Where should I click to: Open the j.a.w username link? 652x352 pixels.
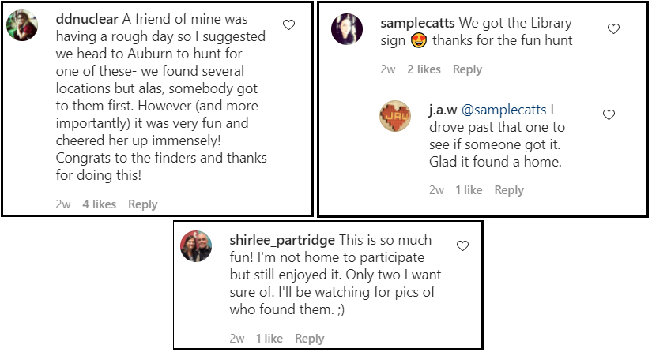(x=443, y=110)
